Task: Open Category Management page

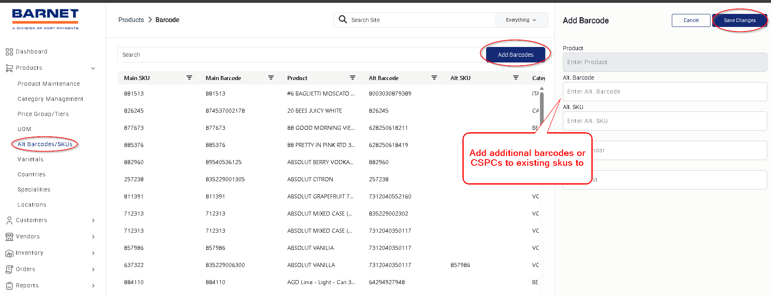Action: tap(50, 99)
